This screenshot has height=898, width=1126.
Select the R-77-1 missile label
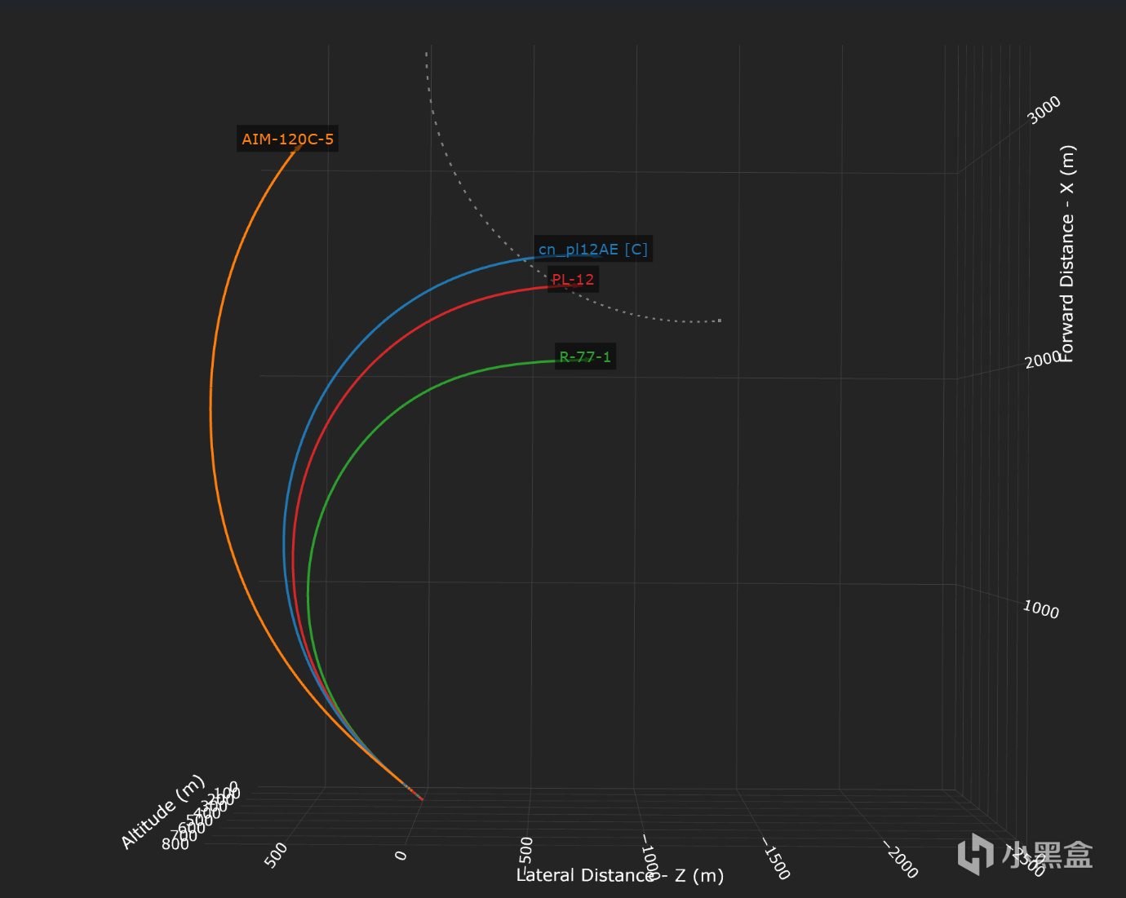[585, 356]
